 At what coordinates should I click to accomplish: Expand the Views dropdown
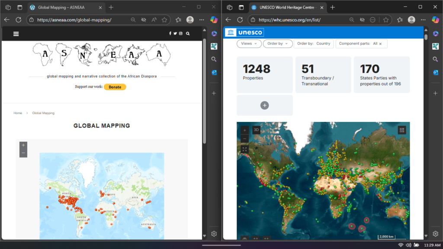(249, 44)
